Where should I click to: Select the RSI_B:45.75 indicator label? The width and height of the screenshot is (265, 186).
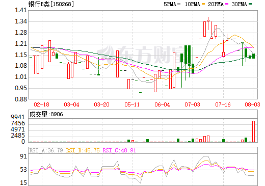pyautogui.click(x=83, y=150)
